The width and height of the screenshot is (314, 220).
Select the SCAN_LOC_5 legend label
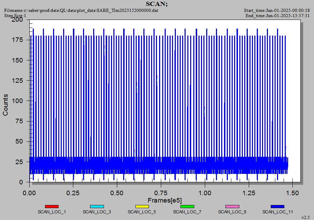click(x=142, y=212)
